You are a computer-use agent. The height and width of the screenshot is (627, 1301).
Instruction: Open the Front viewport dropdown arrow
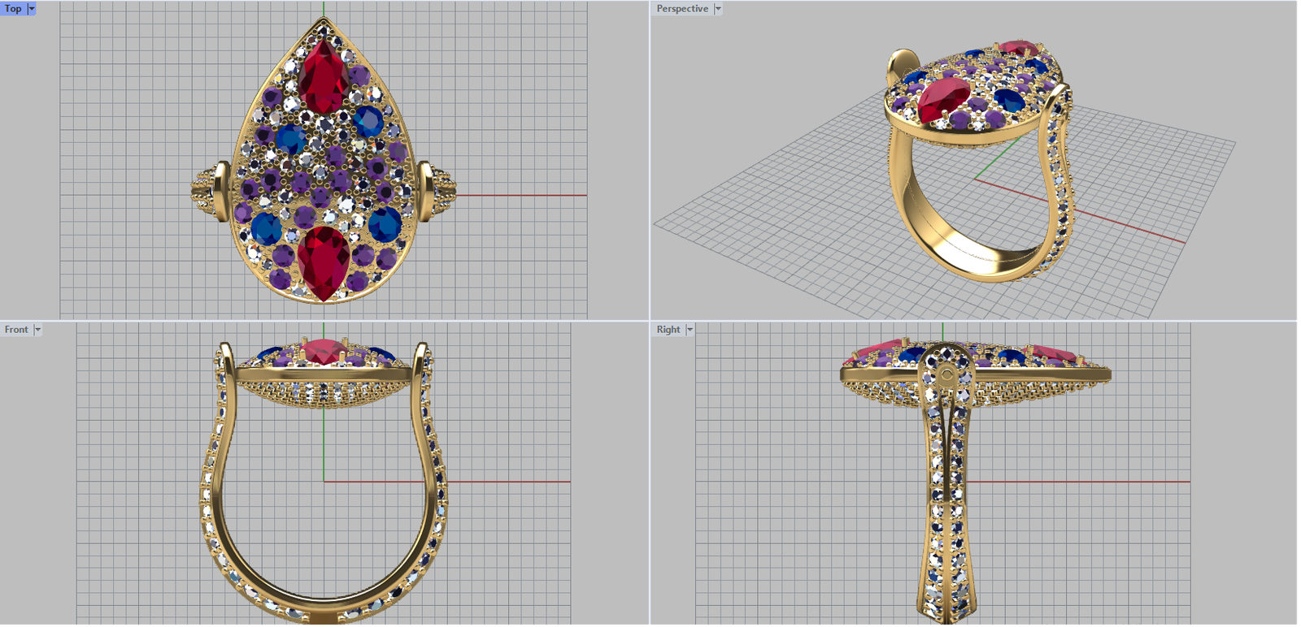(x=37, y=330)
